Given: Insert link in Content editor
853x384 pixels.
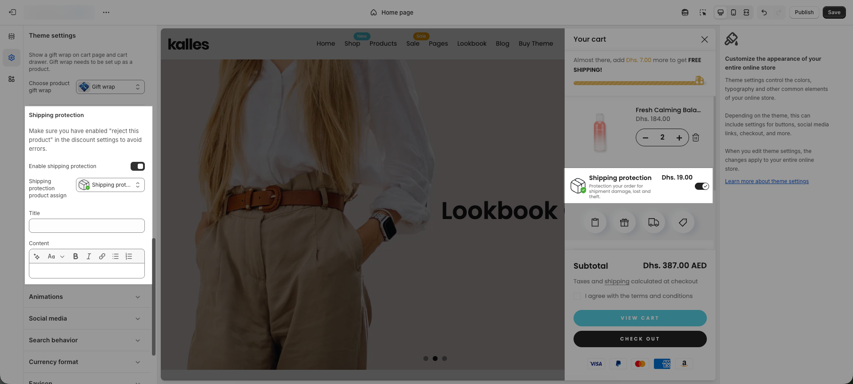Looking at the screenshot, I should pyautogui.click(x=102, y=256).
